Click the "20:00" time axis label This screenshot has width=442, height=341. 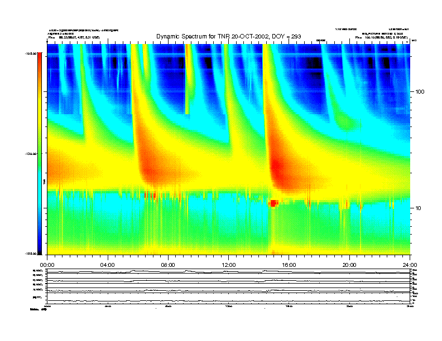(349, 265)
